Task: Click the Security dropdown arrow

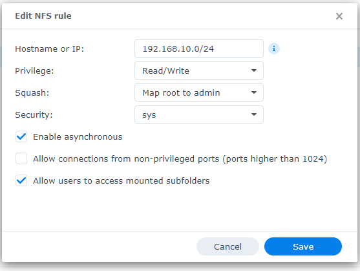Action: coord(254,114)
